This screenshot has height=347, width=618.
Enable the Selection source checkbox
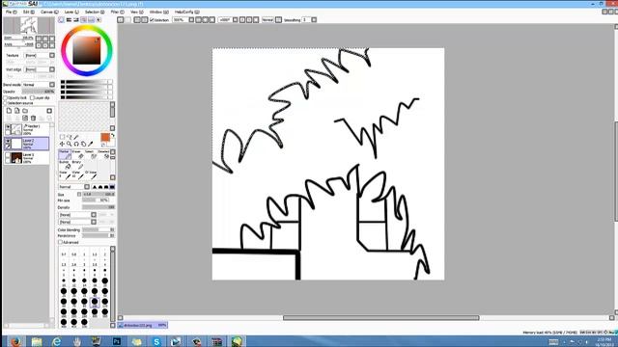[x=6, y=103]
